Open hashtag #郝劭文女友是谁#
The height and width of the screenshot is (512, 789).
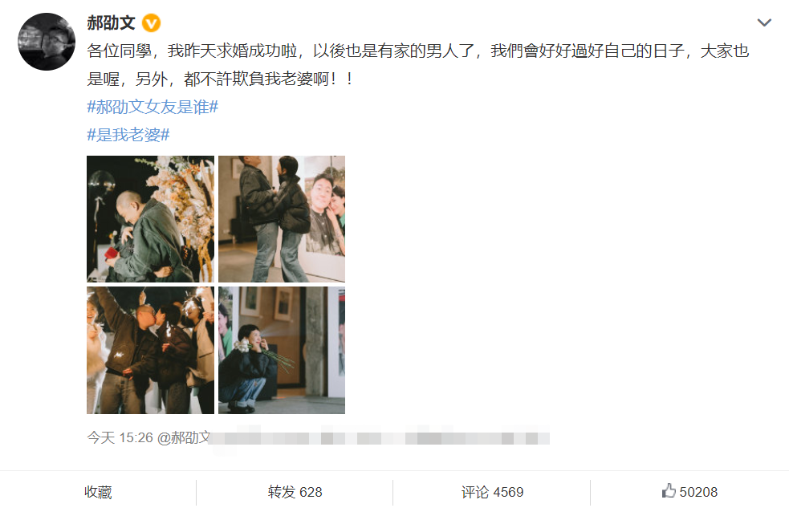pos(153,107)
